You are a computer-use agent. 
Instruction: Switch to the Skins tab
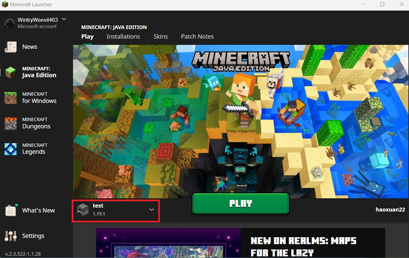click(x=161, y=37)
